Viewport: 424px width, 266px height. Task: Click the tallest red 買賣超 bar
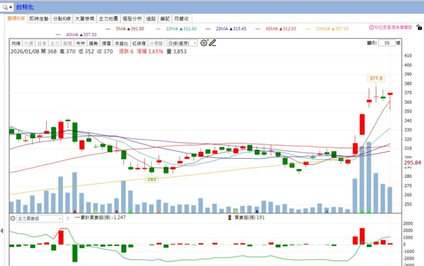coord(362,236)
